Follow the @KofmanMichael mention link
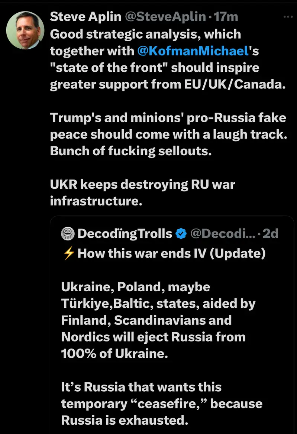This screenshot has height=434, width=297. 194,51
